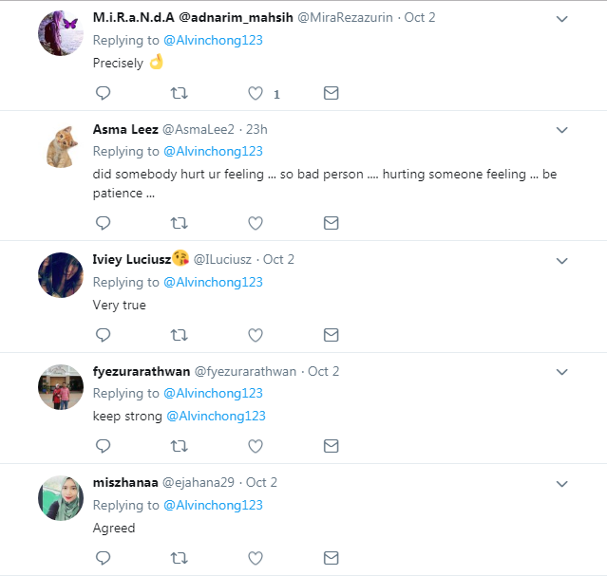Open more options on M.I.R.a.N.d.A's tweet
607x576 pixels.
pyautogui.click(x=561, y=19)
